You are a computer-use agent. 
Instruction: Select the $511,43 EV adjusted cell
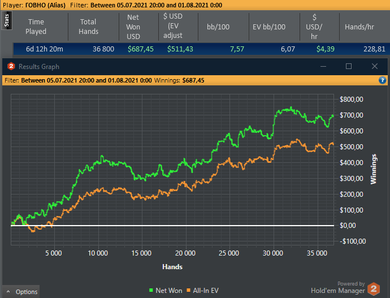coord(180,49)
